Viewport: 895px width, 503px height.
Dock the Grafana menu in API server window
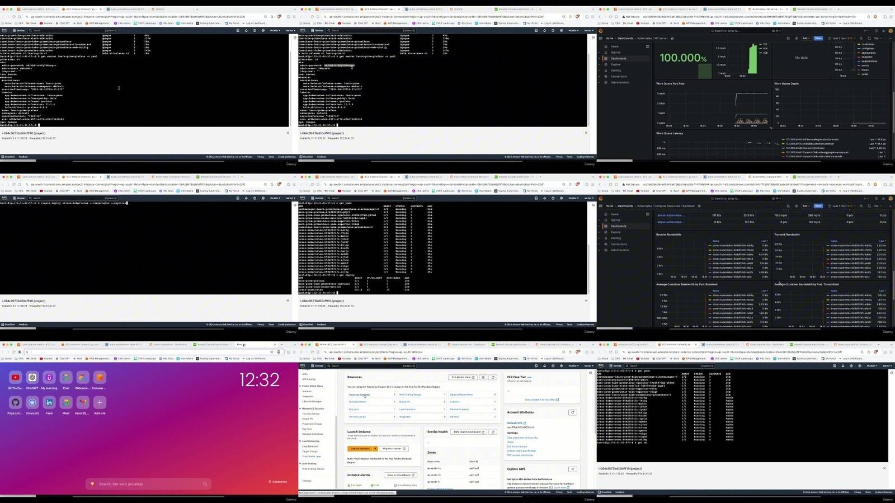[647, 46]
